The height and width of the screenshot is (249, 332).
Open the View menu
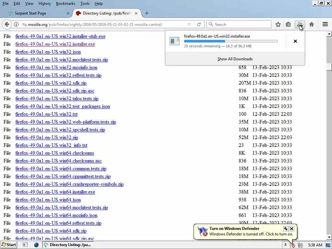click(x=29, y=4)
